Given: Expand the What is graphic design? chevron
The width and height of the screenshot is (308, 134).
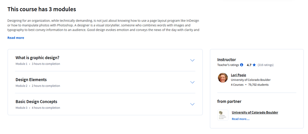Looking at the screenshot, I should [192, 60].
